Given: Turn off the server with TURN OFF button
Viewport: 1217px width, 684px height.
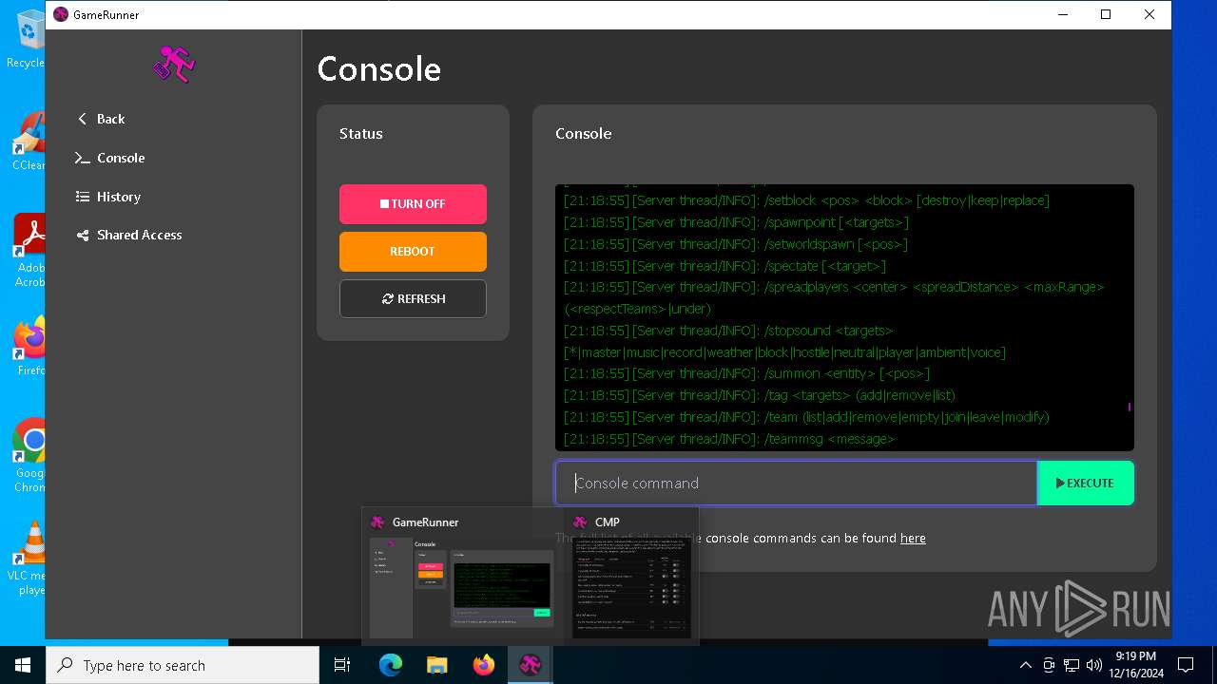Looking at the screenshot, I should tap(413, 204).
